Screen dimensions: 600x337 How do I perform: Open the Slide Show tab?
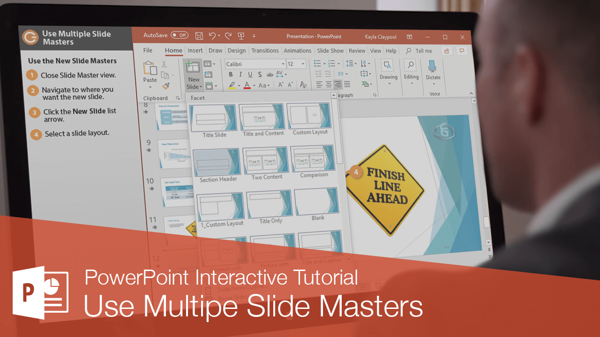click(x=330, y=51)
